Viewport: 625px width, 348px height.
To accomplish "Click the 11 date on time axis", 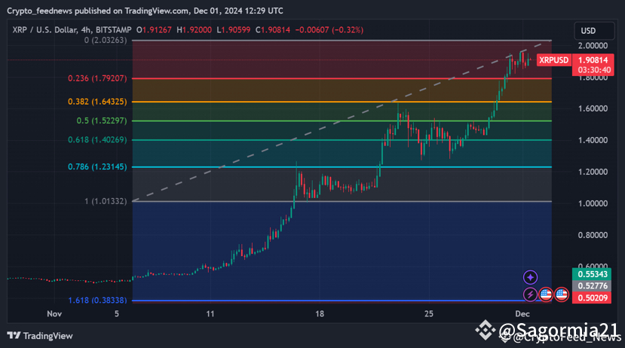I will point(210,314).
